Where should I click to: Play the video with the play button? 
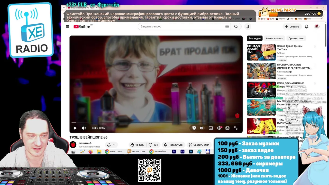pos(75,128)
